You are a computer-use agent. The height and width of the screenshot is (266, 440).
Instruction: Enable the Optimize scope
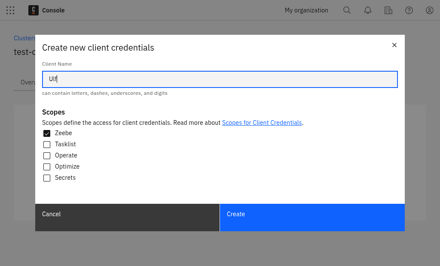[47, 166]
